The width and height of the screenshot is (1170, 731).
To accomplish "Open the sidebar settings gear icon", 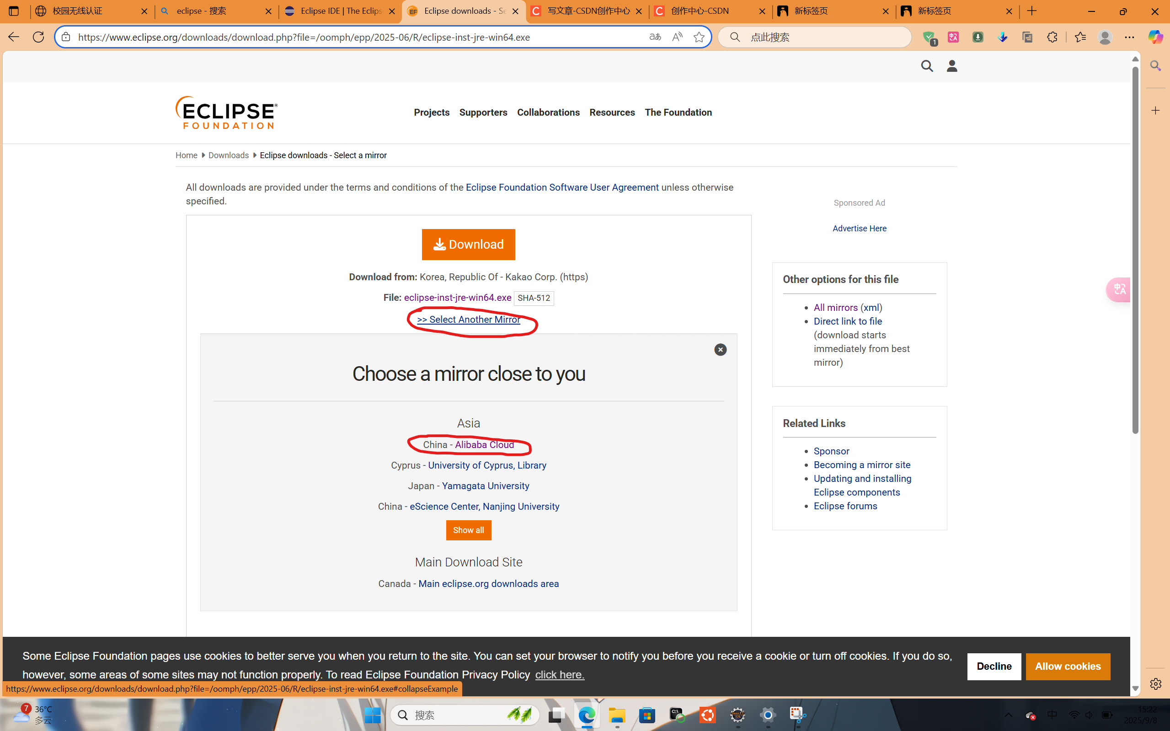I will [x=1155, y=683].
